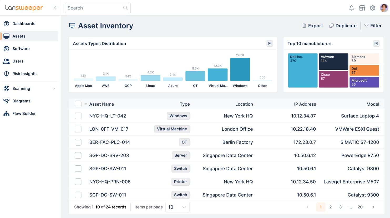Viewport: 390px width, 218px height.
Task: Click the Cisco treemap block
Action: [333, 79]
